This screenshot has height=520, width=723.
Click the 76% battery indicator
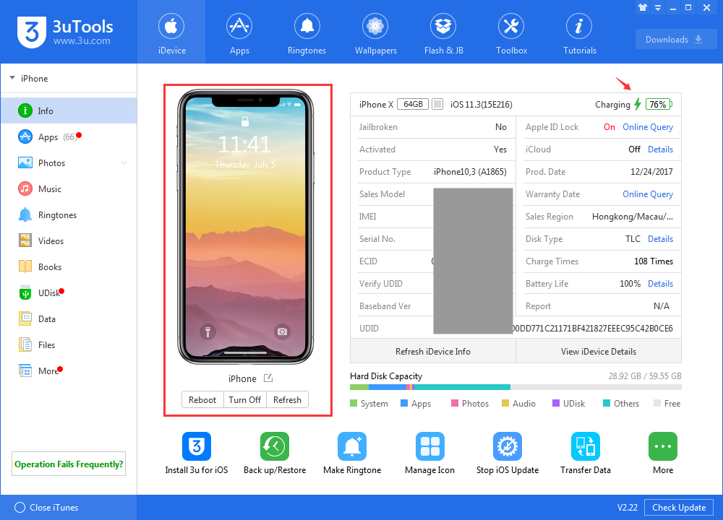tap(659, 104)
